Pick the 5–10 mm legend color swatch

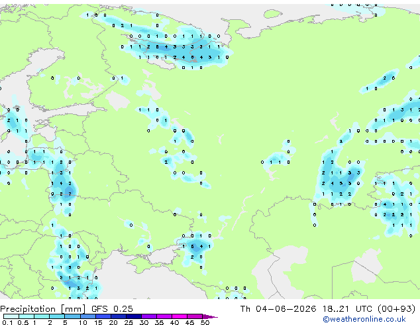[72, 316]
